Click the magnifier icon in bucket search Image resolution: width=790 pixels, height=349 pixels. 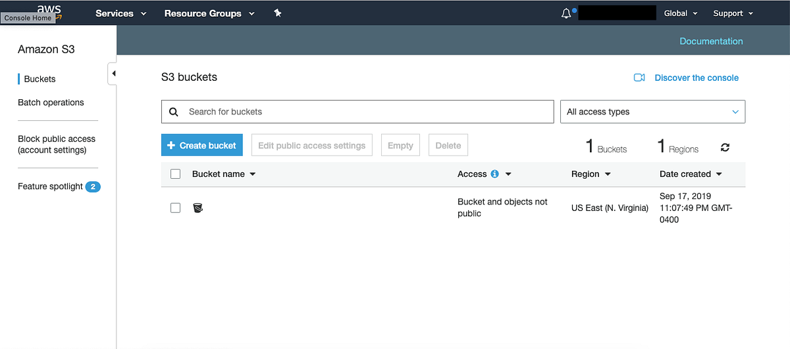click(x=174, y=112)
